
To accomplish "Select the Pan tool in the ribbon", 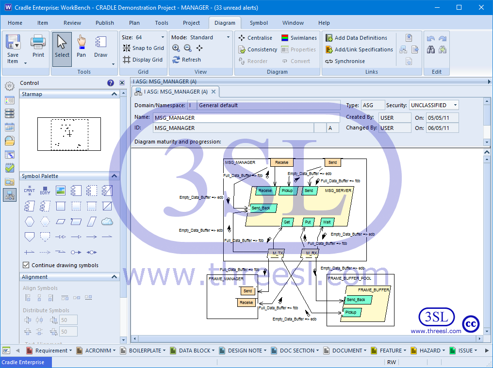I will tap(81, 46).
